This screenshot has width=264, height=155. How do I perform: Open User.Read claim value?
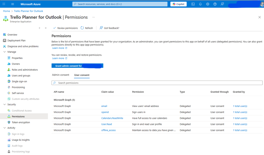106,124
